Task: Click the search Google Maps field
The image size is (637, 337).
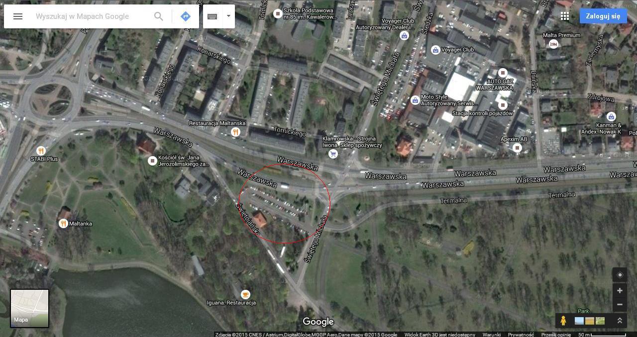Action: (92, 16)
